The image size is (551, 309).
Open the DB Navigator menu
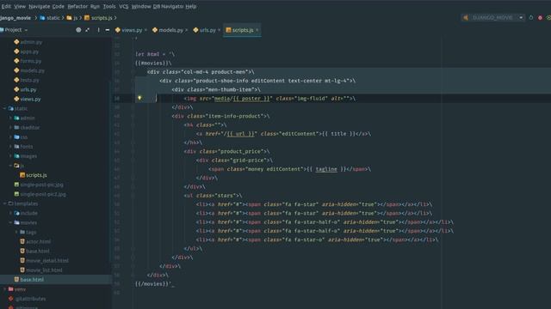[168, 6]
